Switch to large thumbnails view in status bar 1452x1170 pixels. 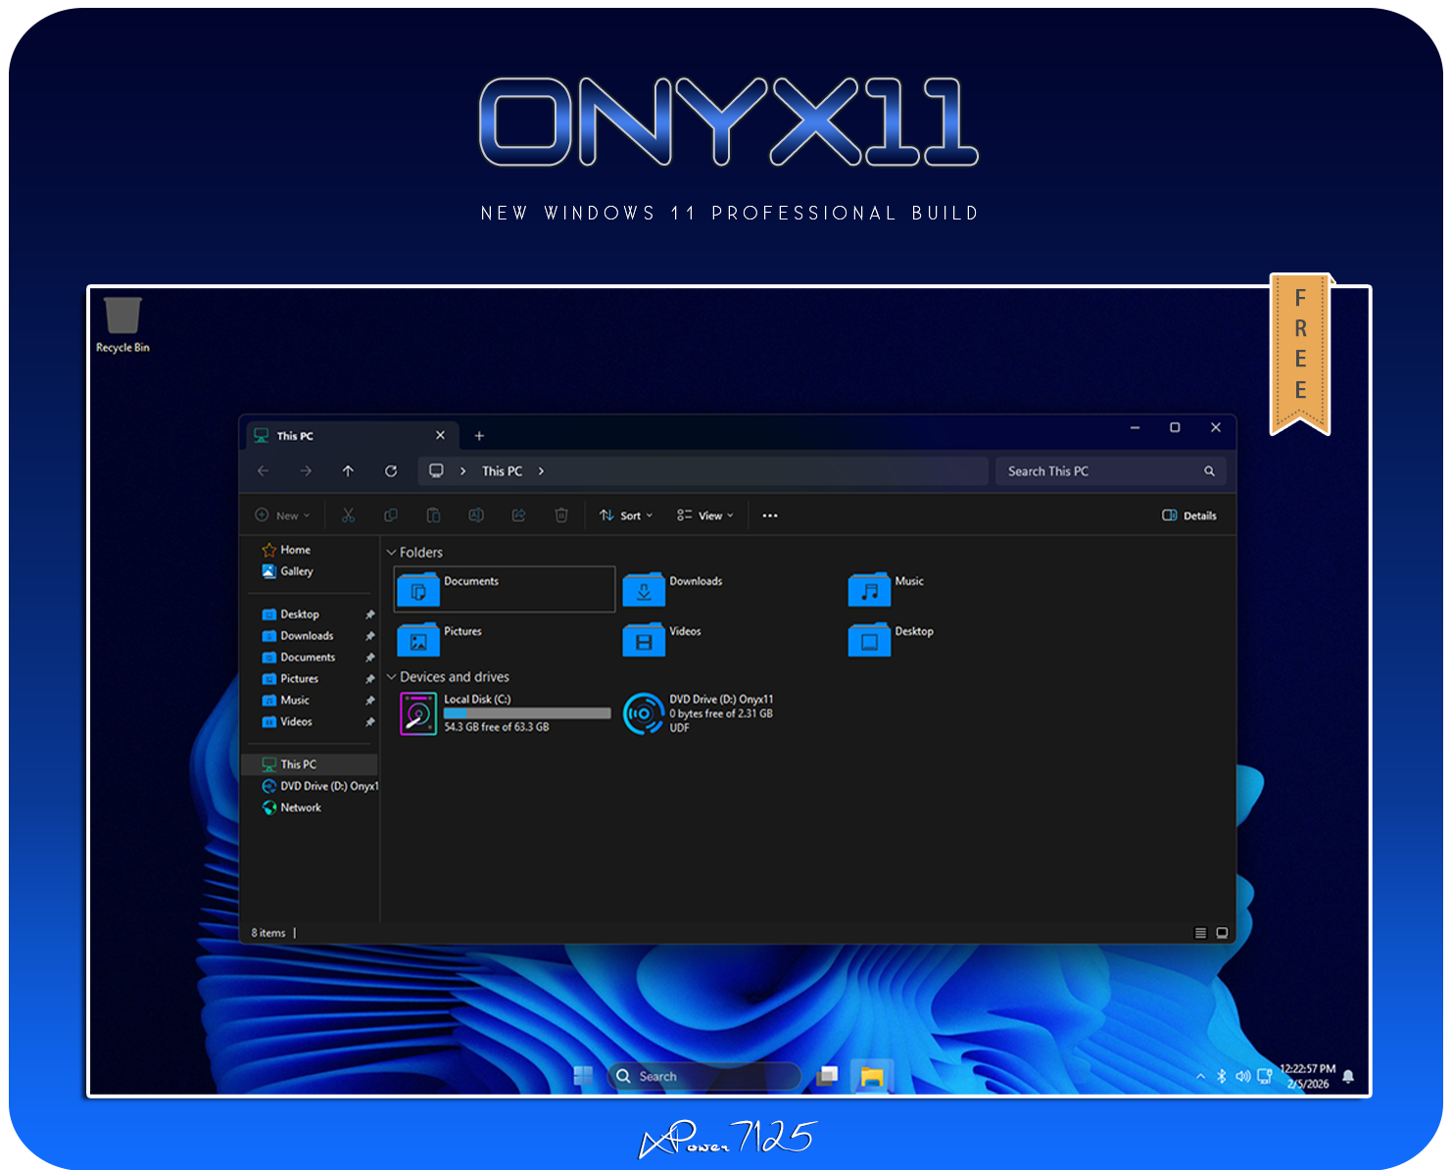pos(1222,933)
